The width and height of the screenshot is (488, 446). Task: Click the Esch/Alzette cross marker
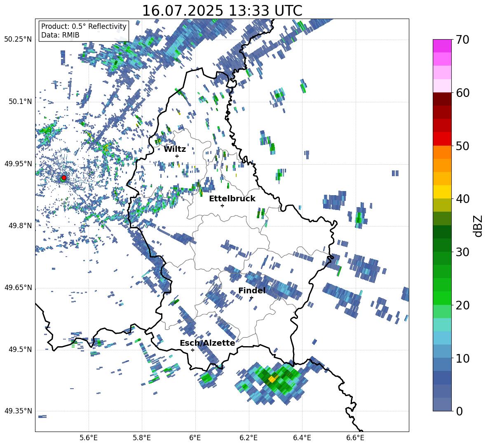192,350
